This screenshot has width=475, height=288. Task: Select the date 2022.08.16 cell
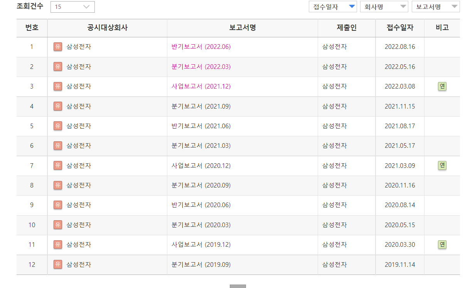[x=400, y=47]
